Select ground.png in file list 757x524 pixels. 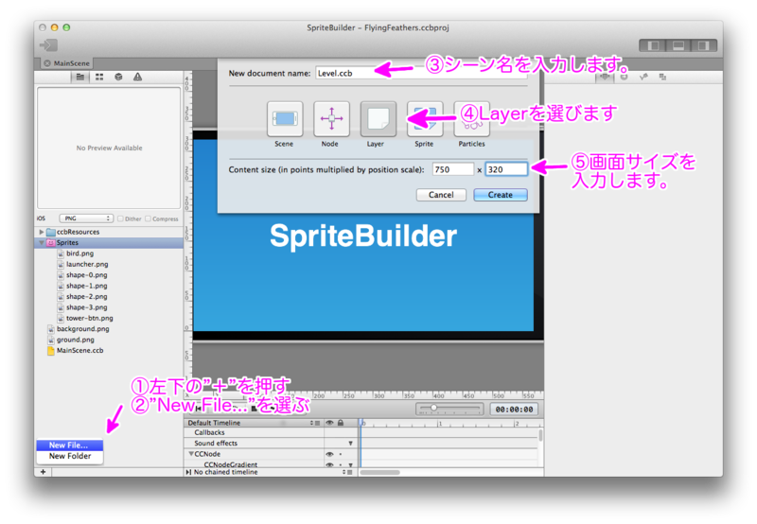coord(76,340)
